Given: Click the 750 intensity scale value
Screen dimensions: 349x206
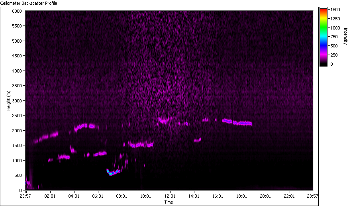Looking at the screenshot, I should (x=334, y=37).
